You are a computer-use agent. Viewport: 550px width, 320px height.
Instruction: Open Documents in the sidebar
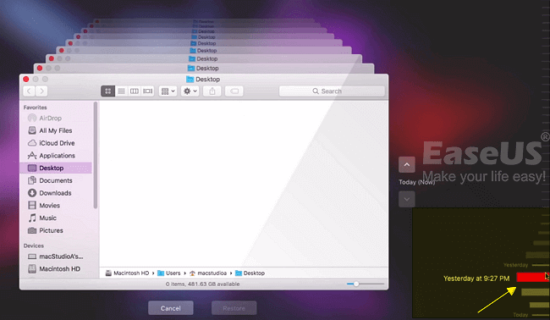(56, 180)
